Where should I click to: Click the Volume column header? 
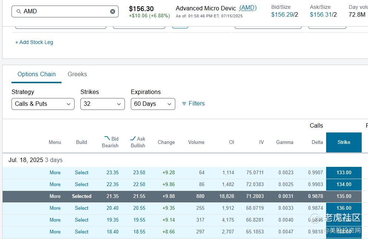coord(196,142)
